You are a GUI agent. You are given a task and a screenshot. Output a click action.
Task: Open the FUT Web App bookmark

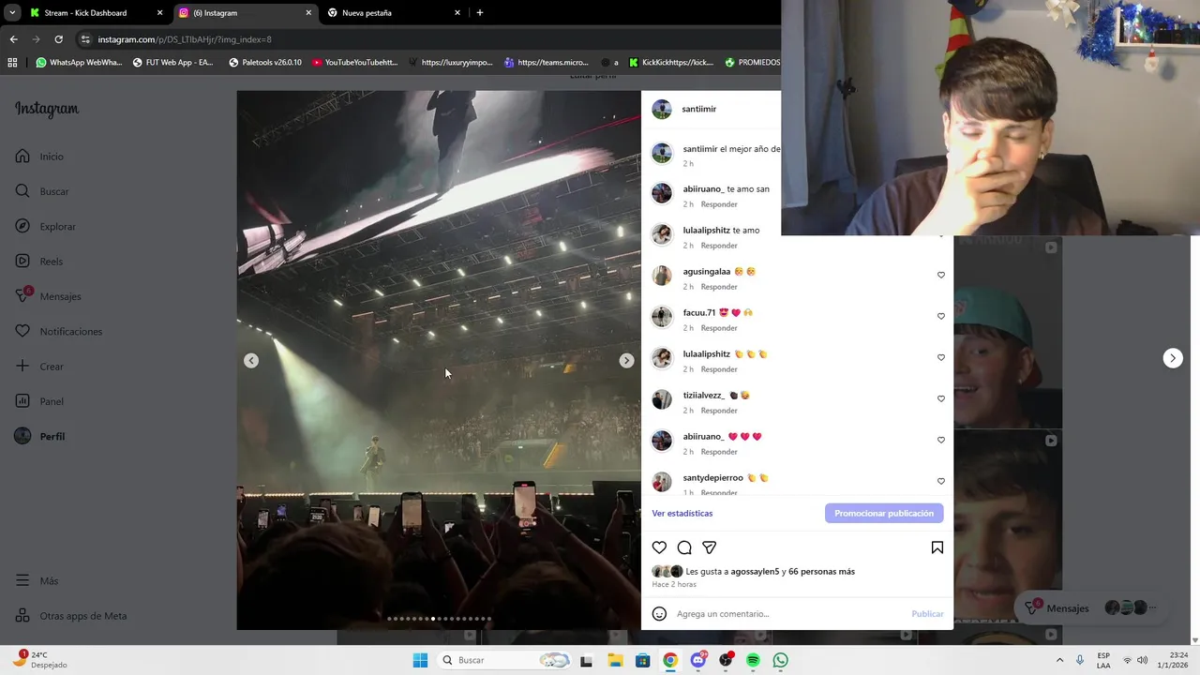point(173,63)
